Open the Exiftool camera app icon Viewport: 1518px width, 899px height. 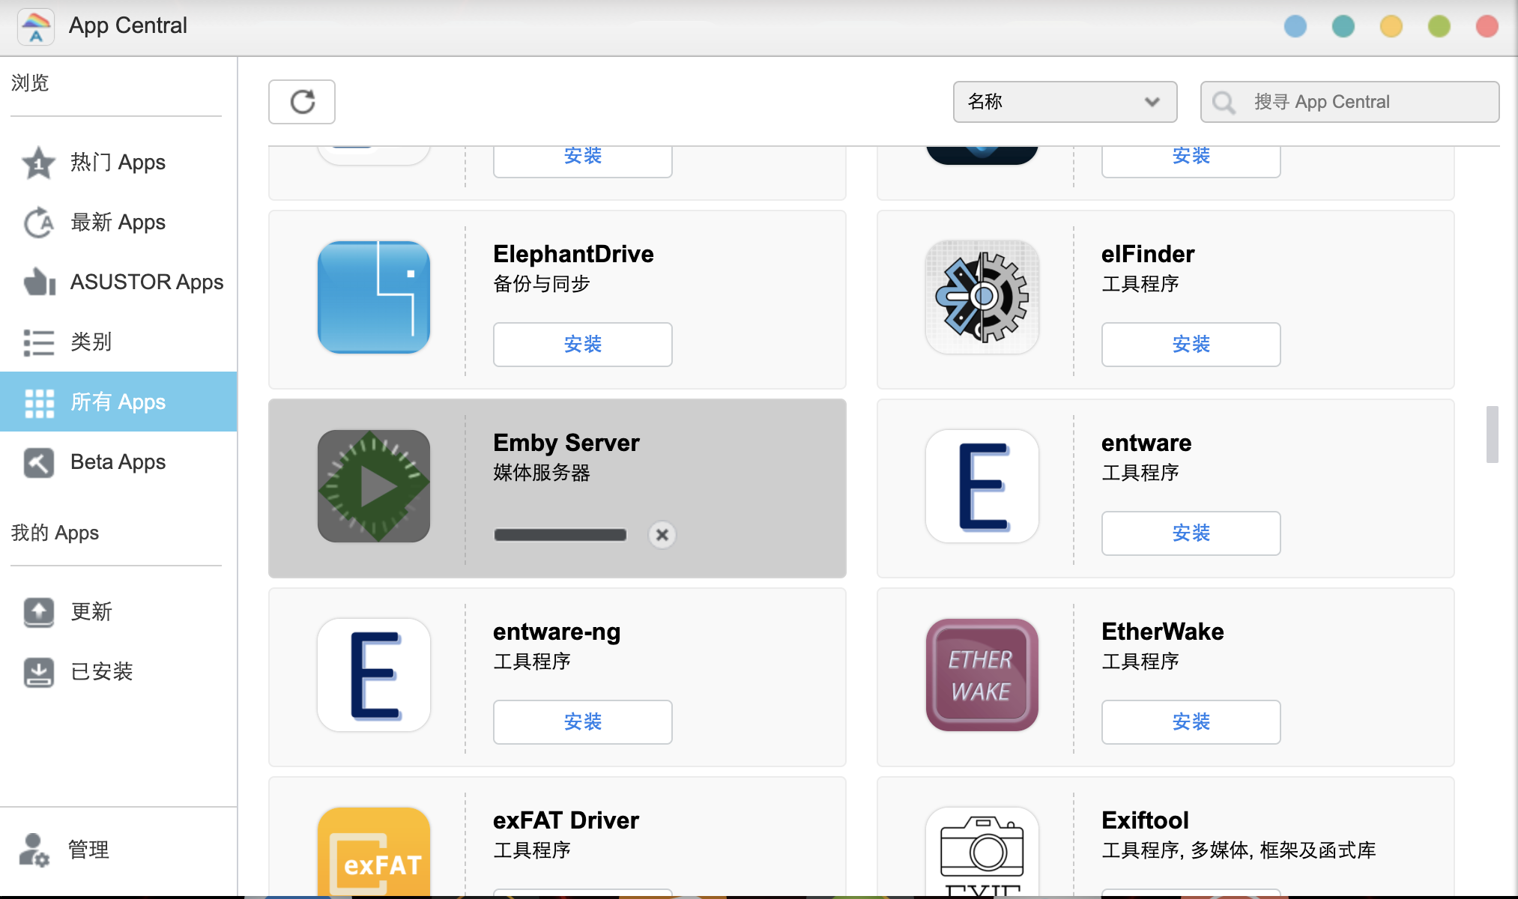click(982, 852)
